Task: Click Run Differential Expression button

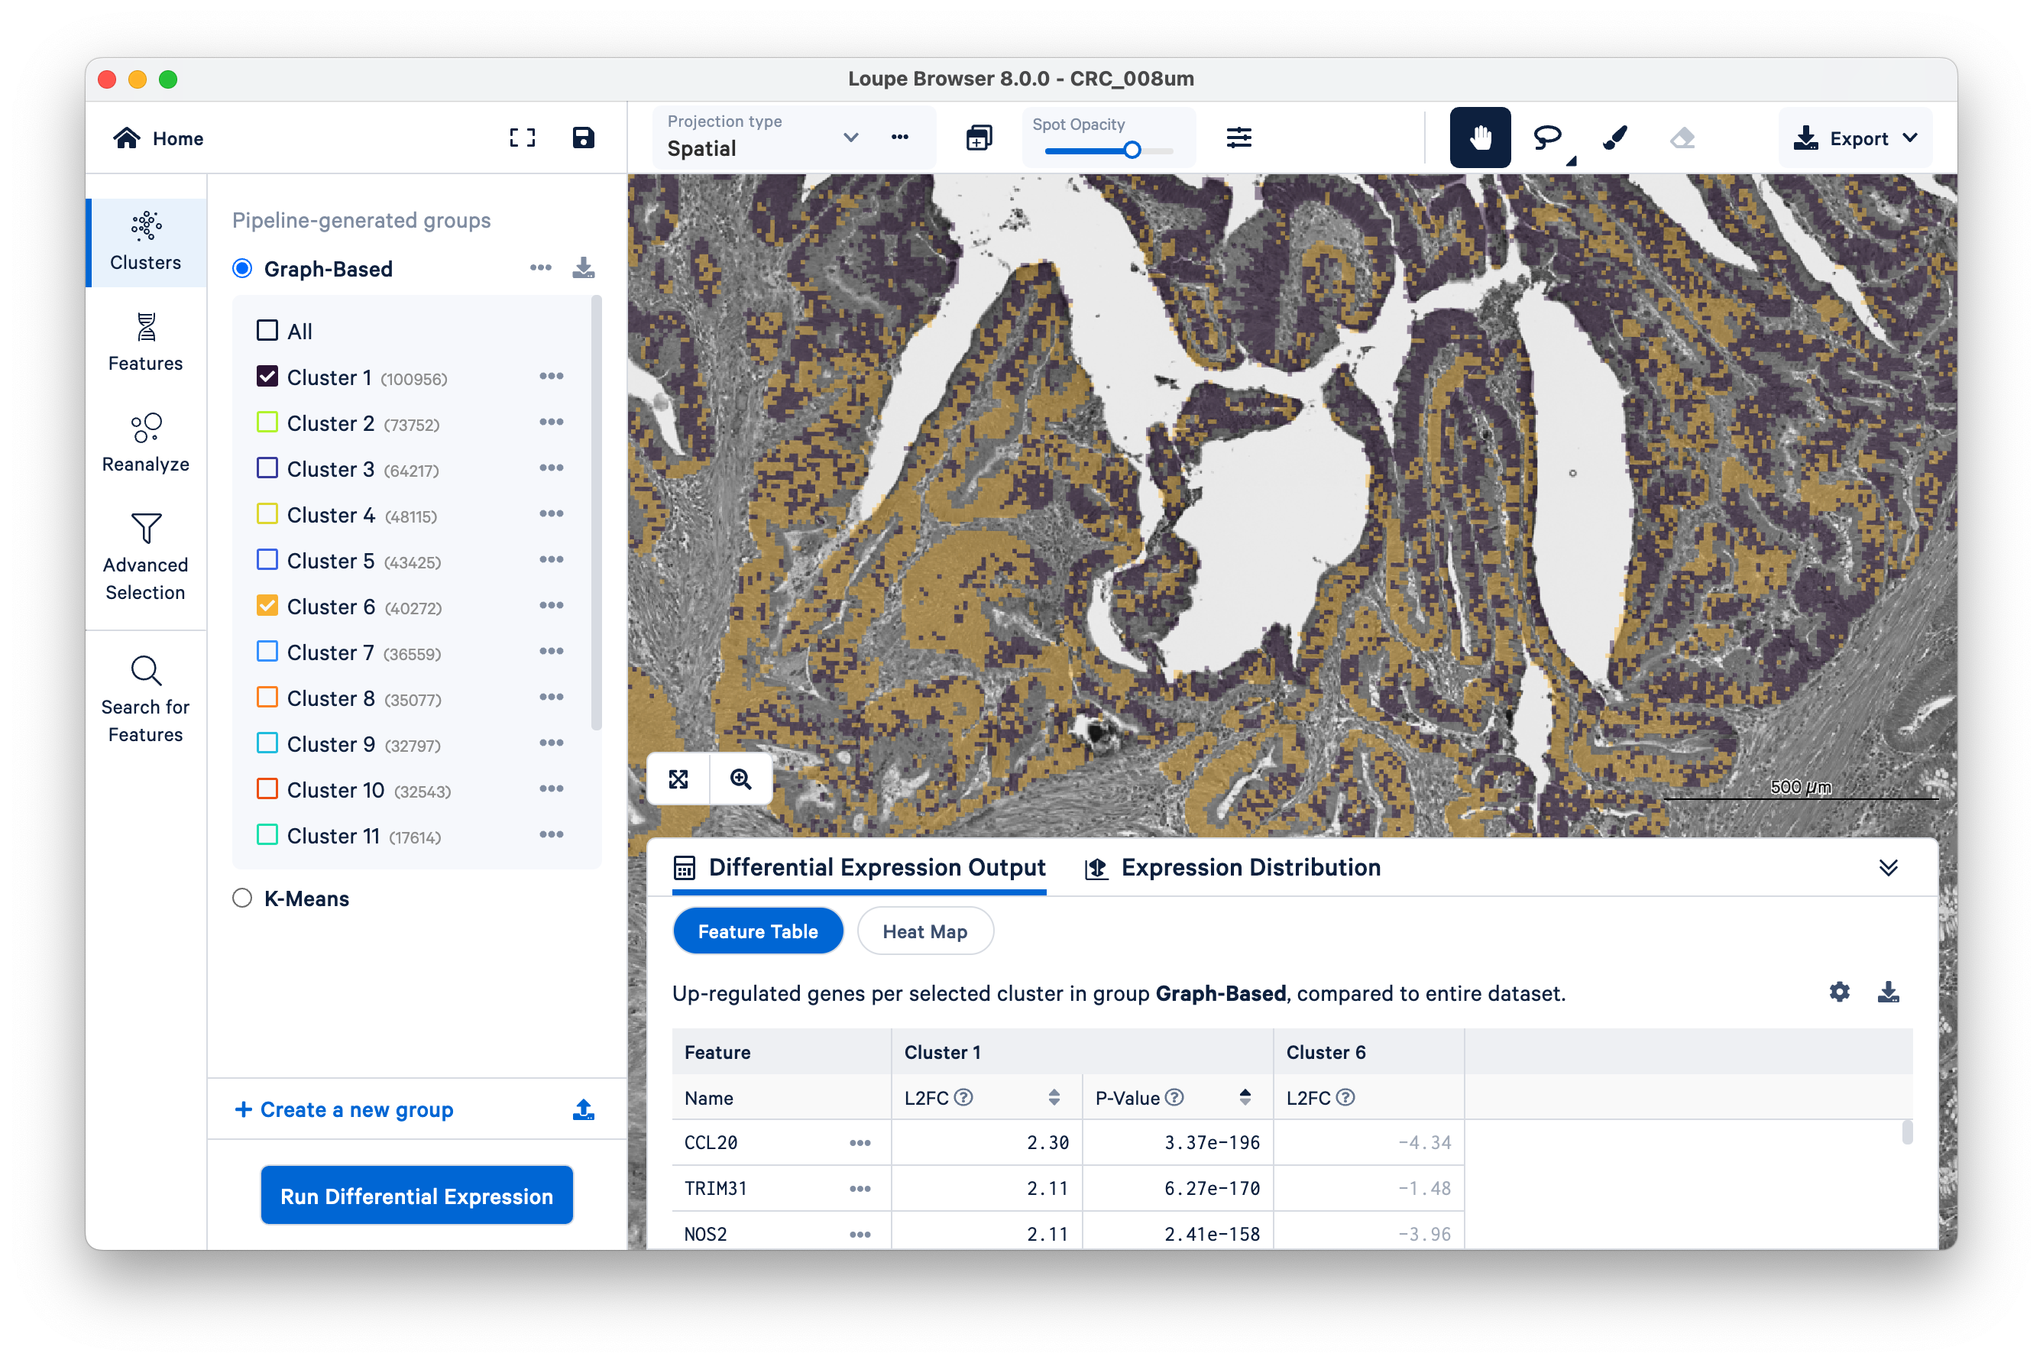Action: point(416,1195)
